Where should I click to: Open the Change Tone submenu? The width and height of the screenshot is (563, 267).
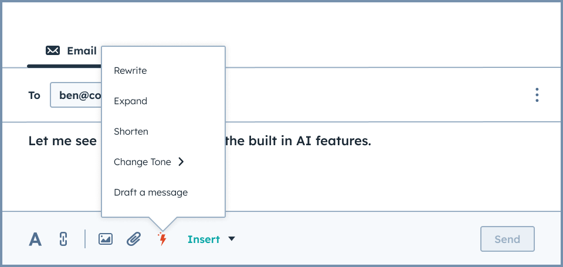tap(143, 162)
